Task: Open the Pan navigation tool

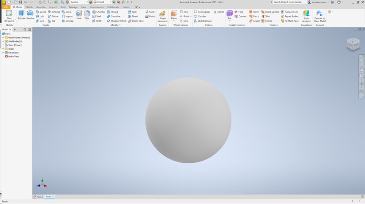Action: click(361, 70)
